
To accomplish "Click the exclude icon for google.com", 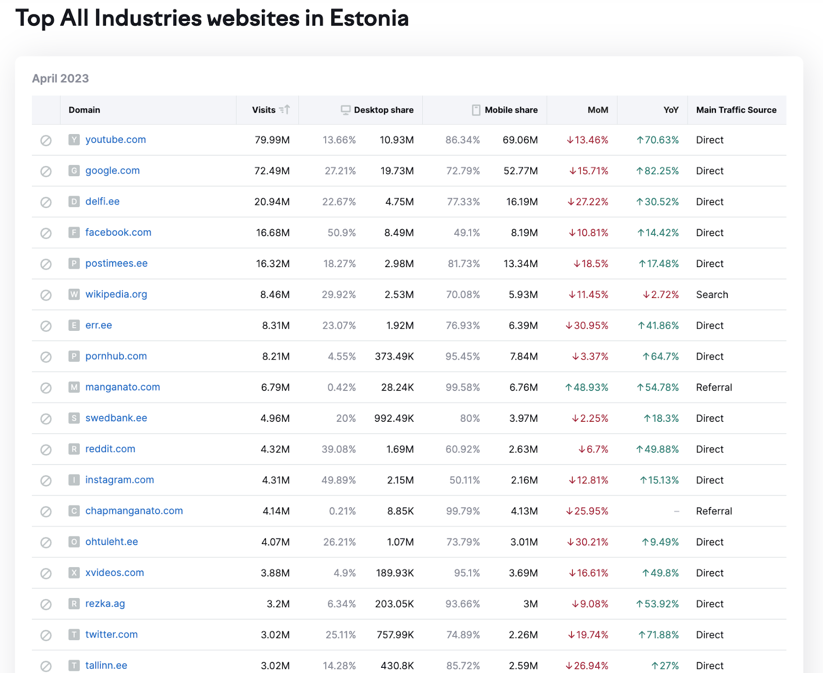I will tap(46, 171).
